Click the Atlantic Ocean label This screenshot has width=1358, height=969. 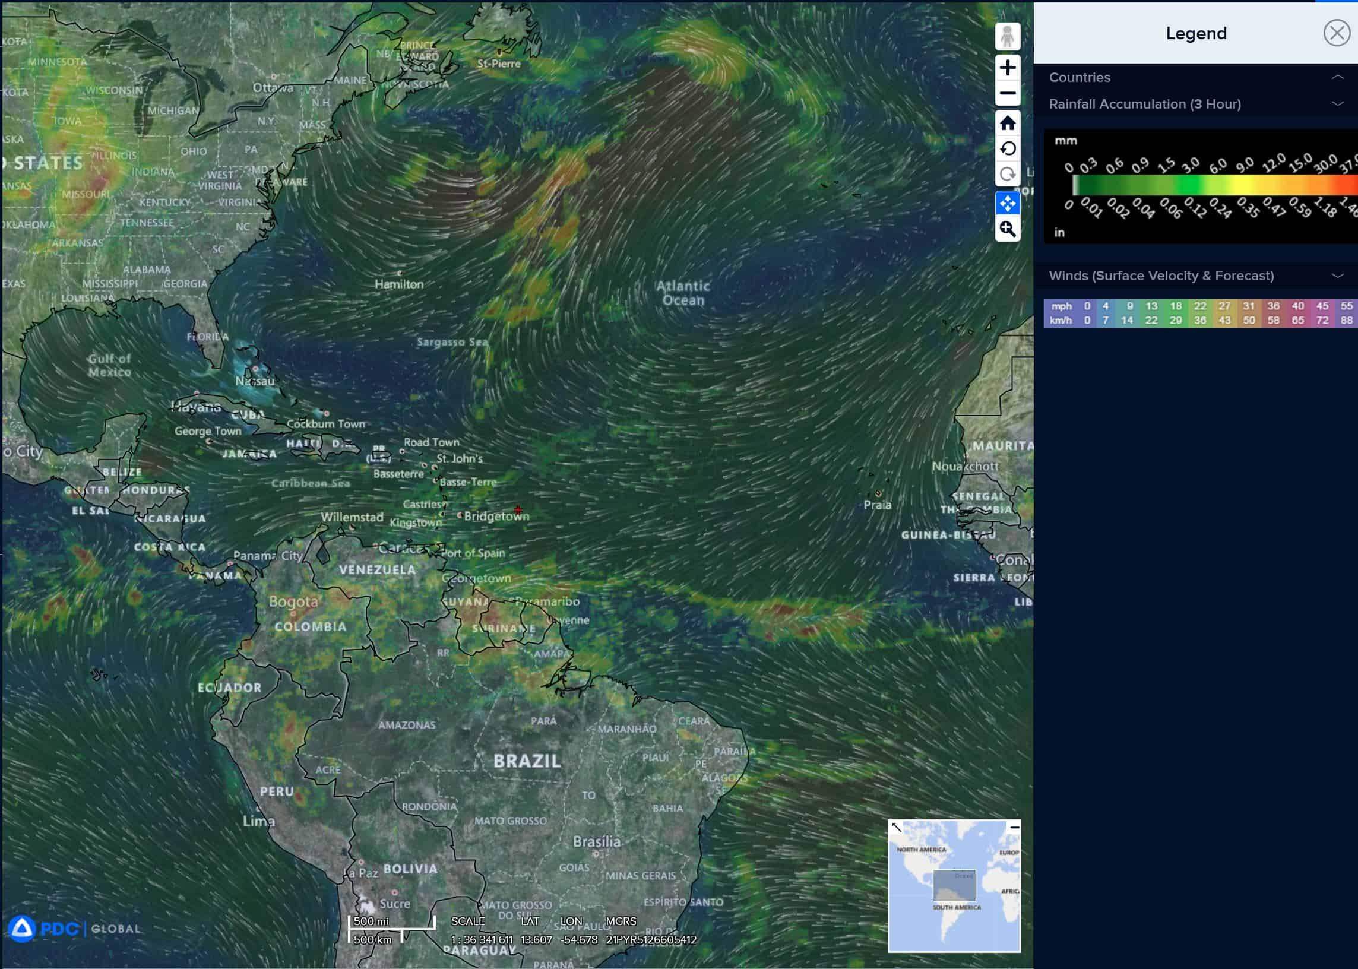coord(683,293)
